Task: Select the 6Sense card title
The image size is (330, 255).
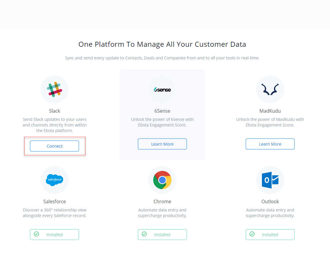Action: tap(162, 111)
